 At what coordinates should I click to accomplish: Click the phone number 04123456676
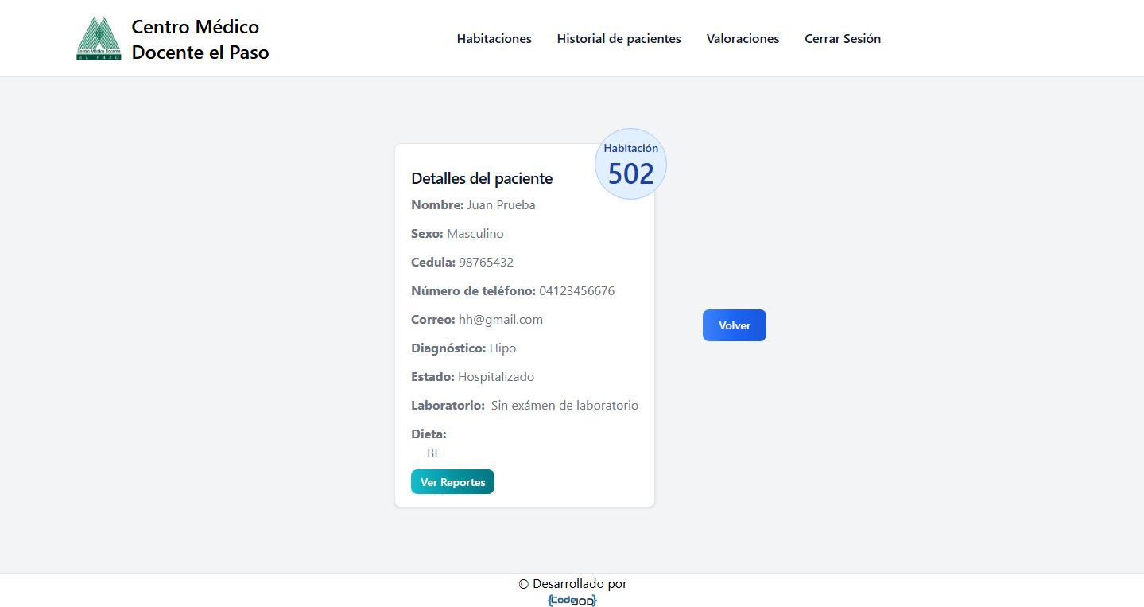pos(576,291)
